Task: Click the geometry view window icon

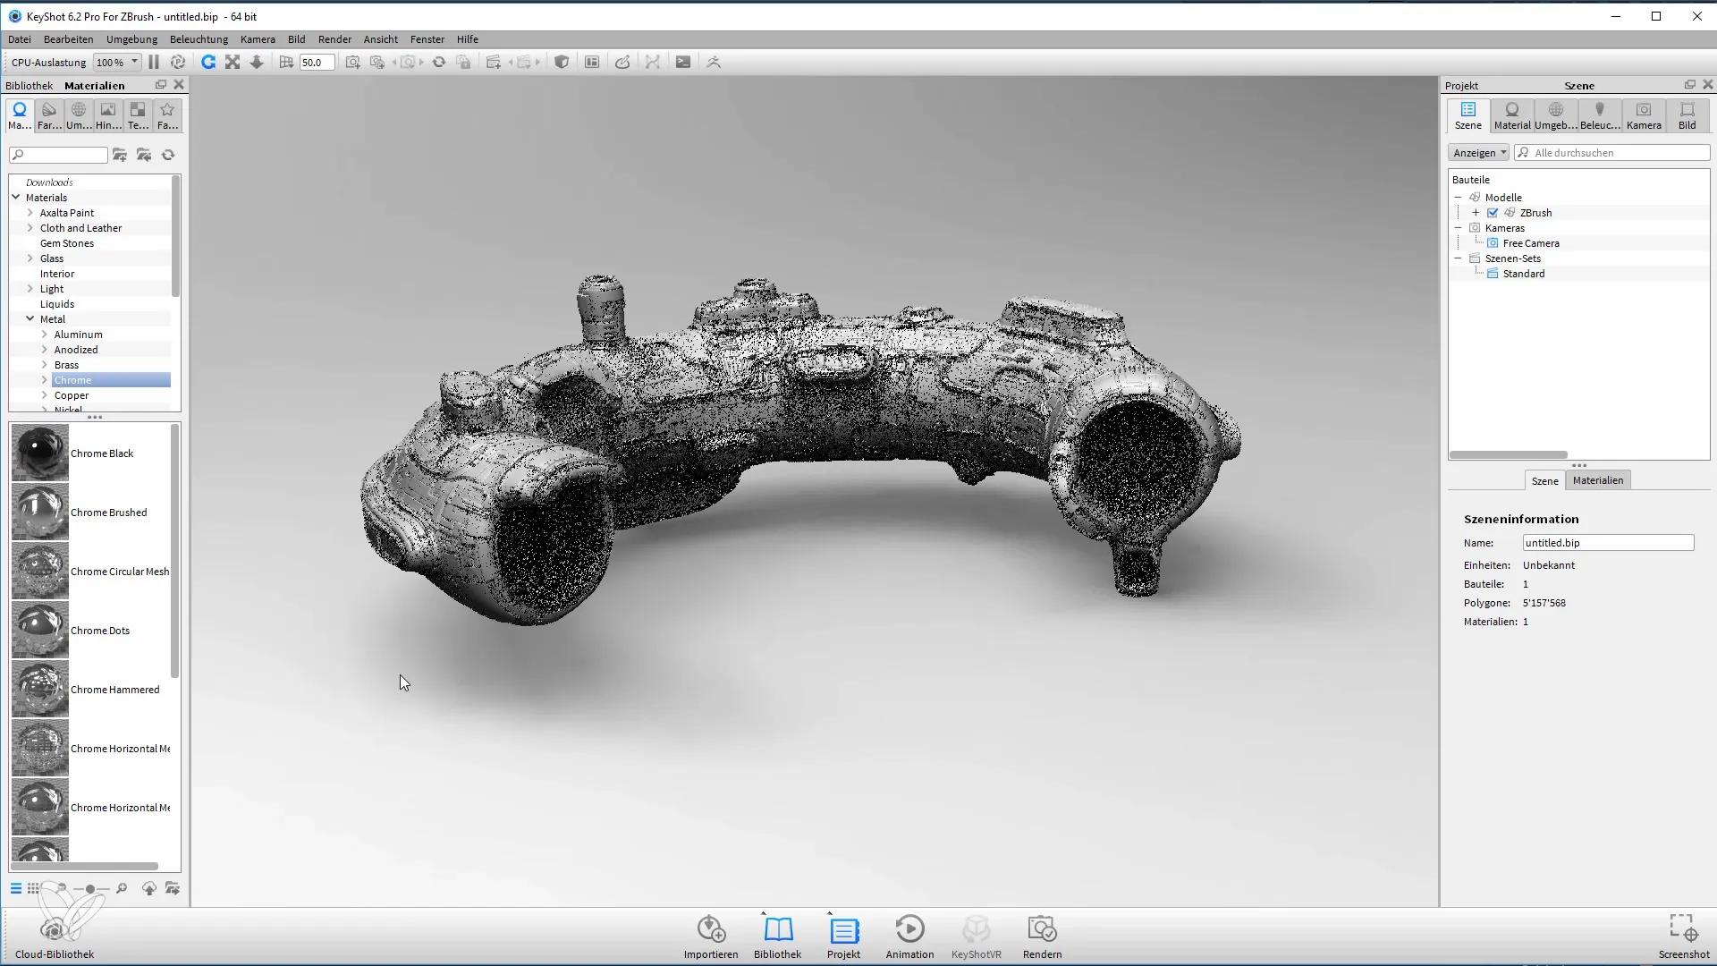Action: 592,63
